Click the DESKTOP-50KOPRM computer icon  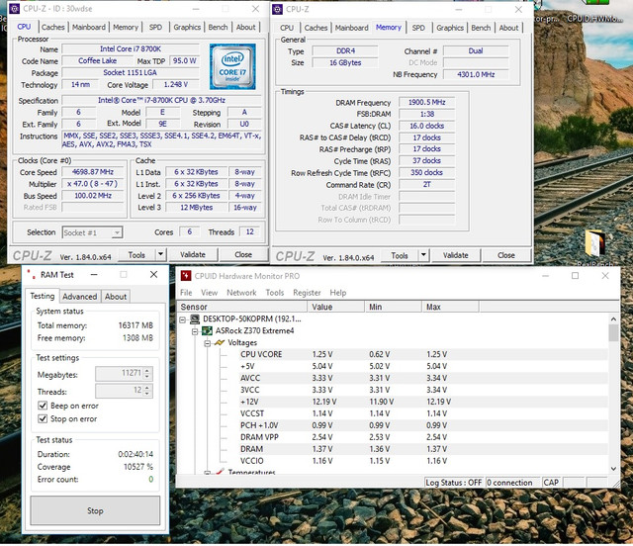pyautogui.click(x=195, y=319)
